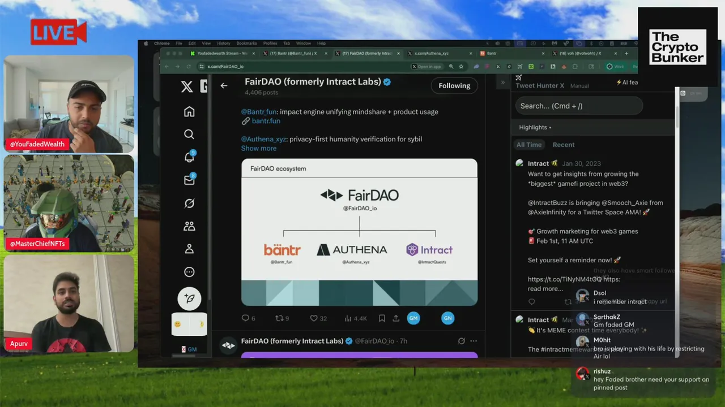The height and width of the screenshot is (407, 725).
Task: Click the FairDAO avatar on 7h post
Action: point(228,345)
